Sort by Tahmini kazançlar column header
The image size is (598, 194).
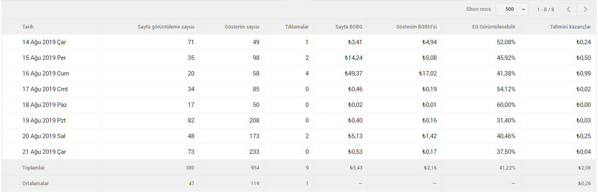tap(570, 27)
